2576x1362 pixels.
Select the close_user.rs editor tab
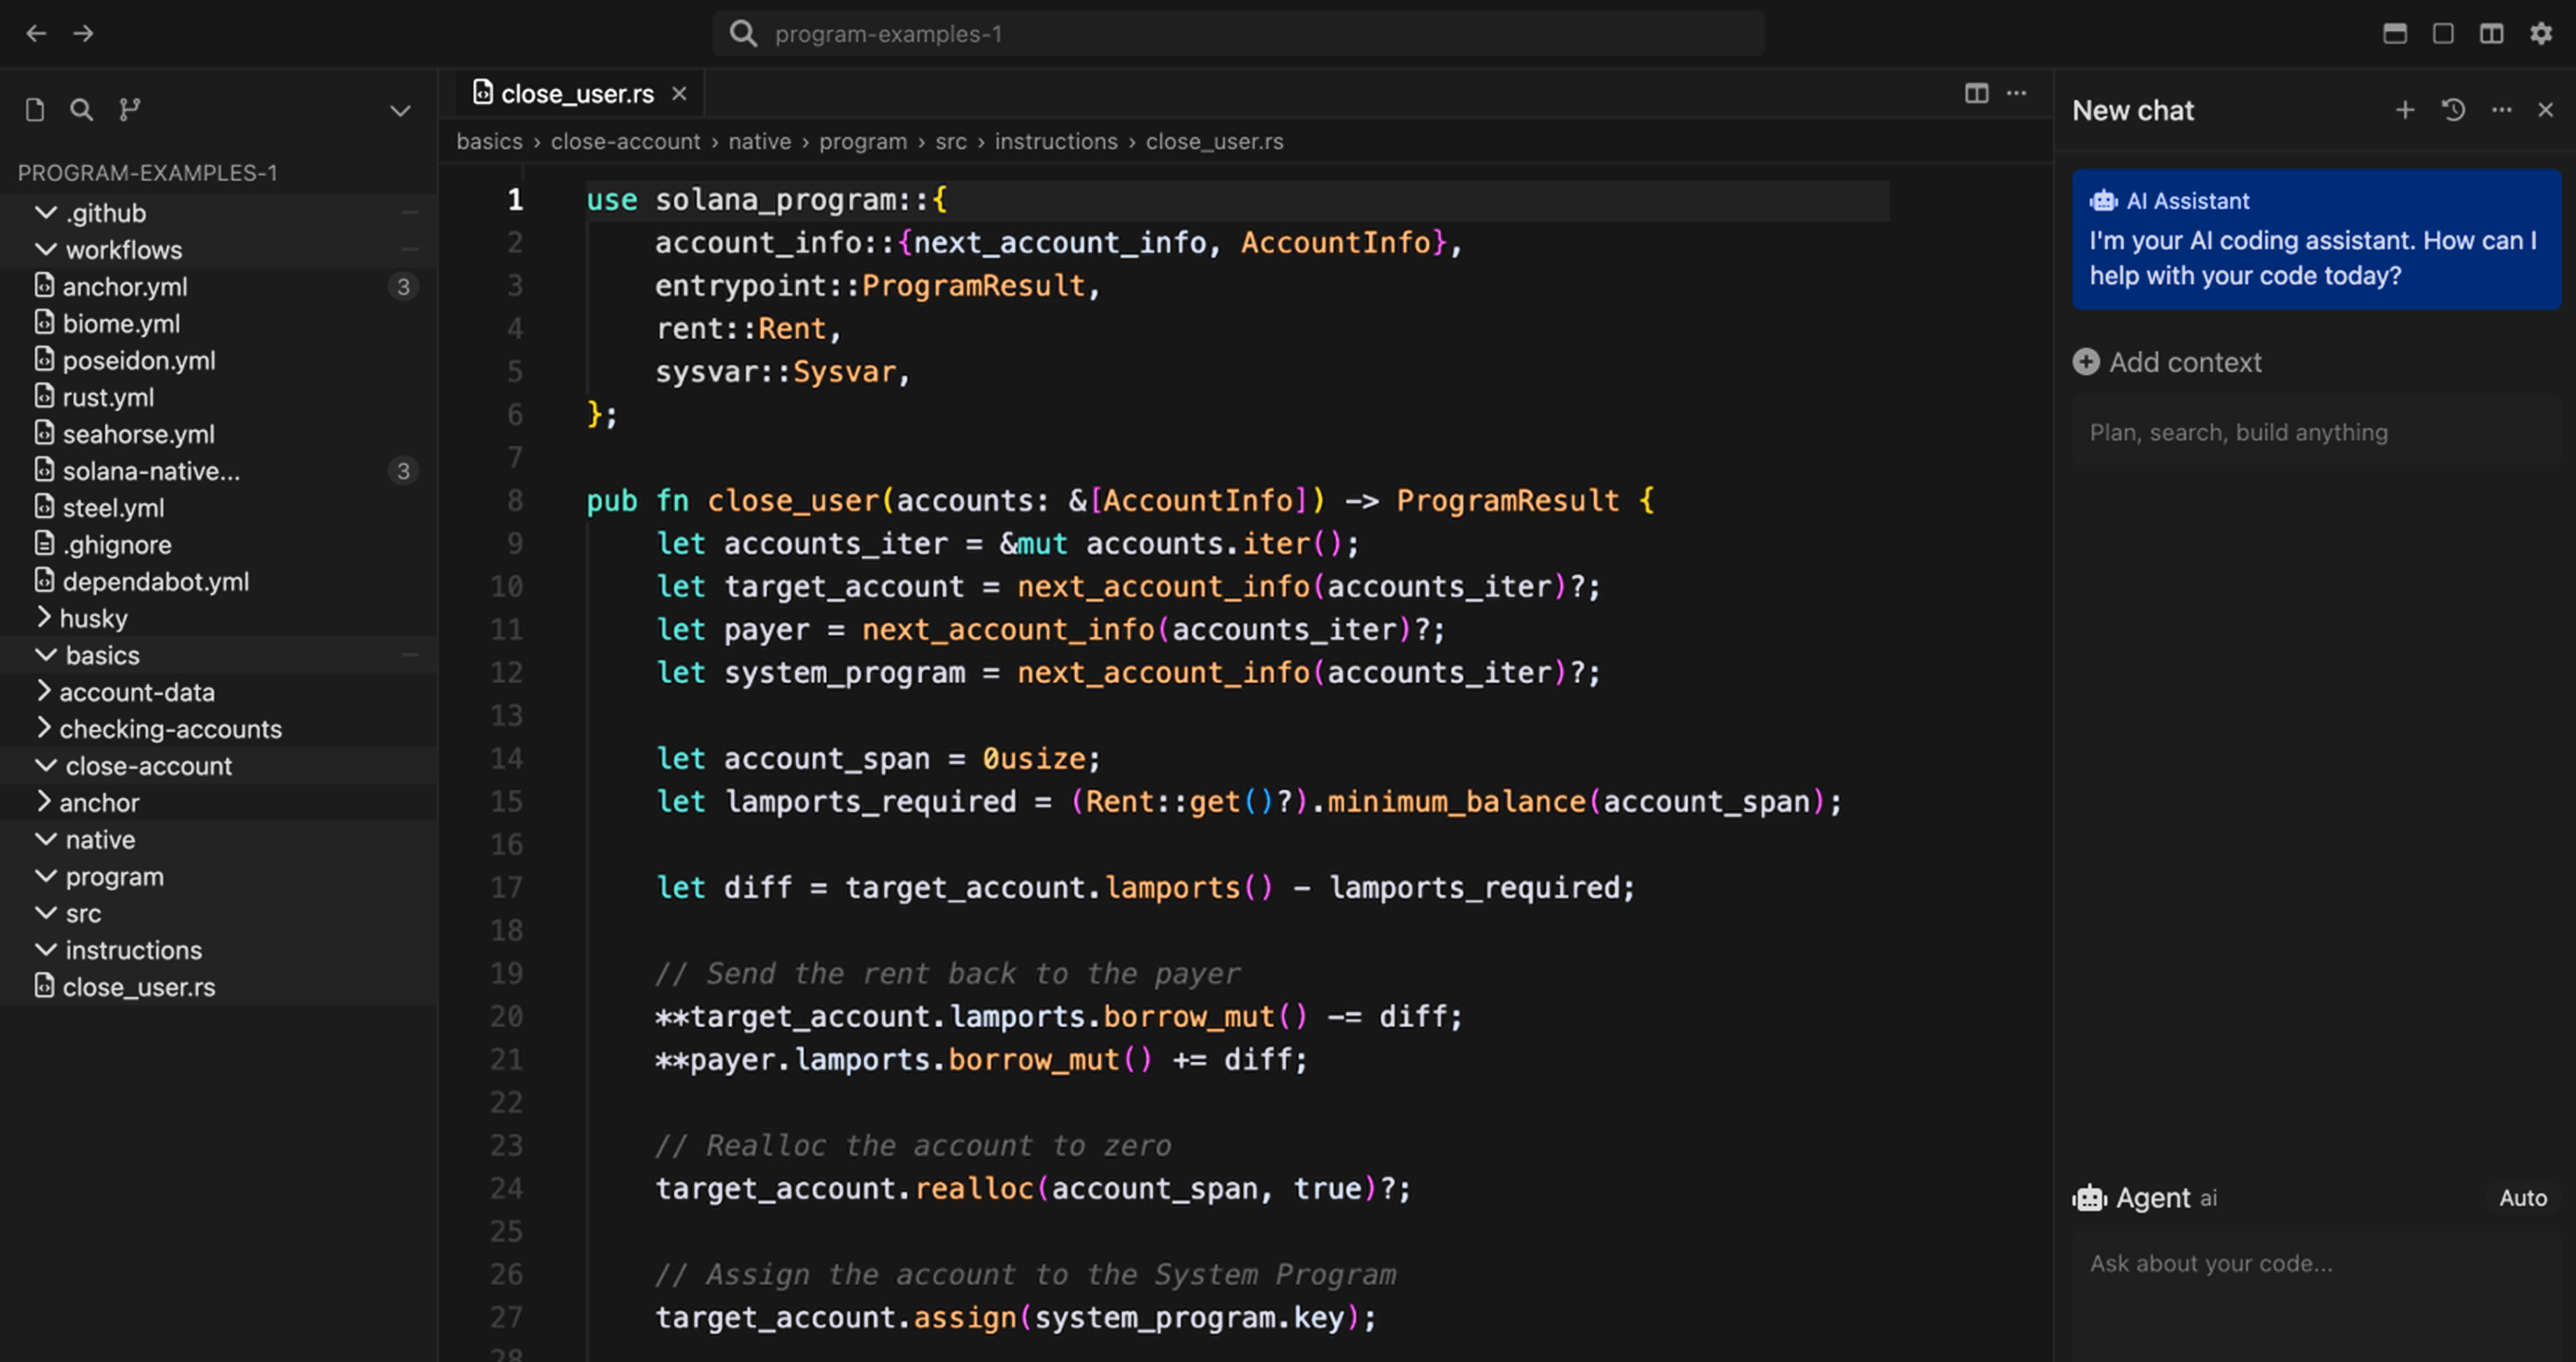(576, 94)
